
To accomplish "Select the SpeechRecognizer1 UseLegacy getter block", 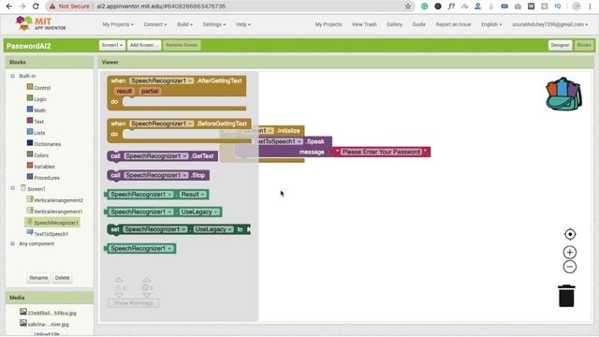I will pos(163,212).
